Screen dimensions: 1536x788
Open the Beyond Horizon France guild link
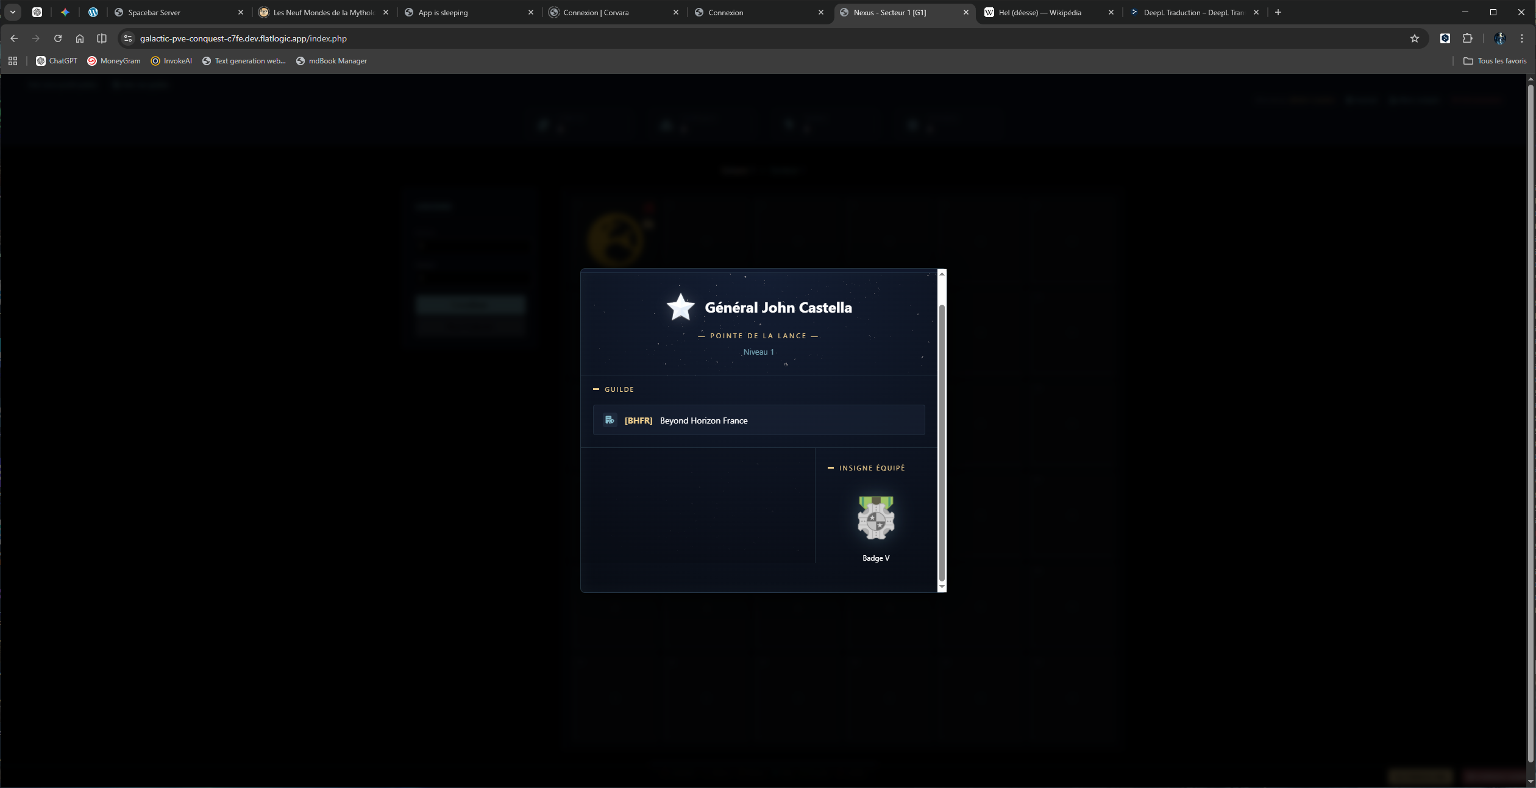tap(703, 421)
